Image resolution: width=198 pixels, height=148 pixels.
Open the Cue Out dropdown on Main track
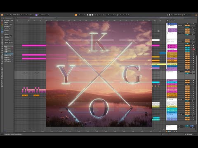click(181, 126)
